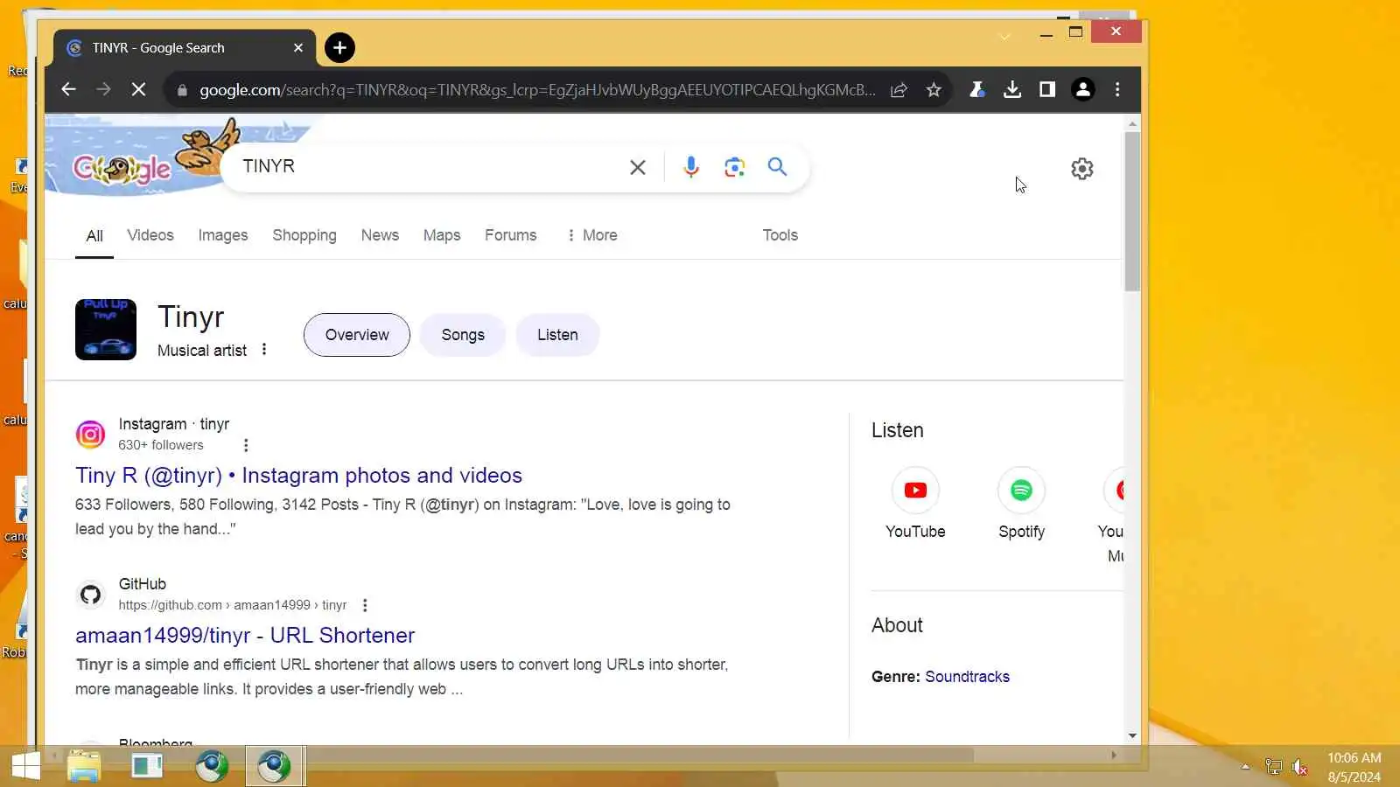Open Tiny R Instagram photos and videos link
Viewport: 1400px width, 787px height.
click(298, 476)
